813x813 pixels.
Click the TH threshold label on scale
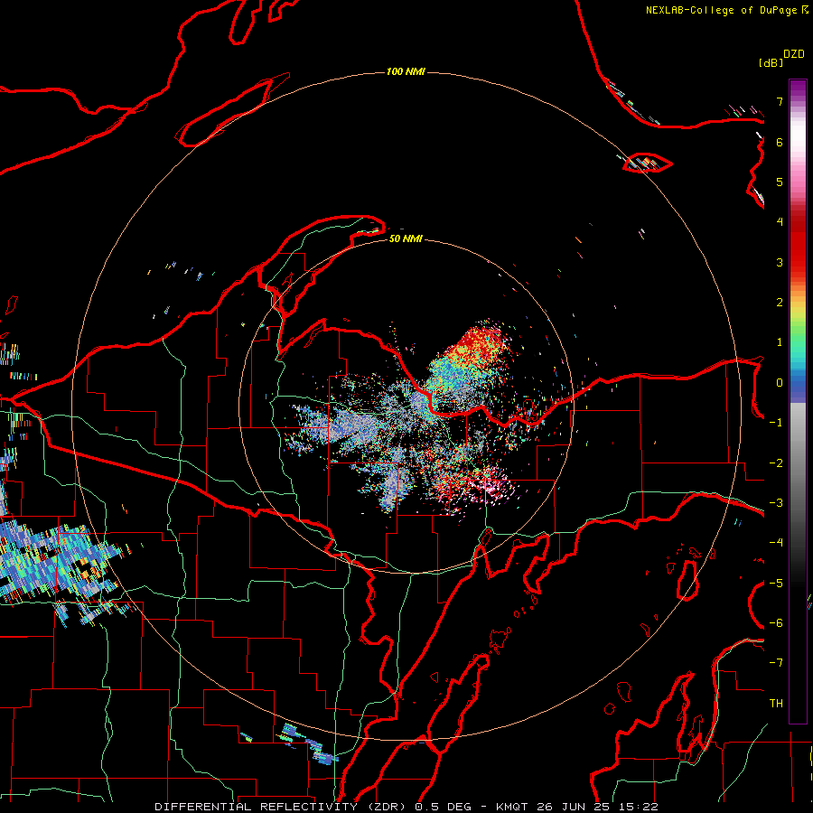click(x=776, y=704)
